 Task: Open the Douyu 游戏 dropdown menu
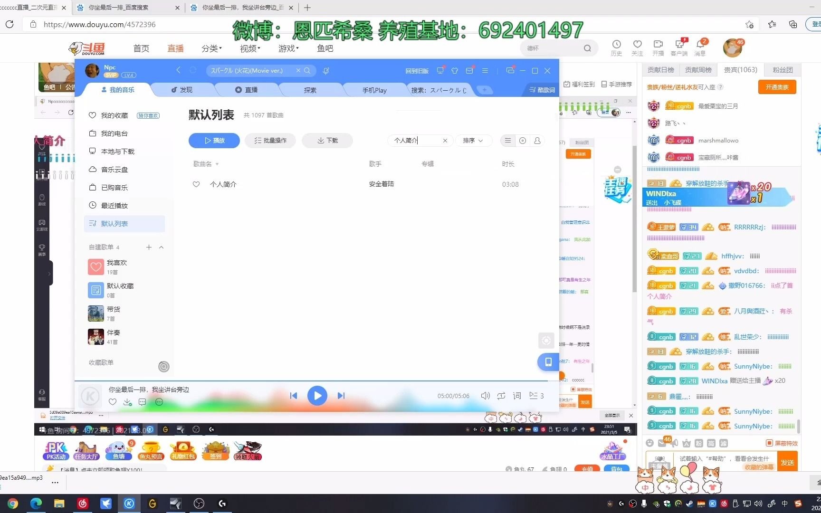coord(288,48)
